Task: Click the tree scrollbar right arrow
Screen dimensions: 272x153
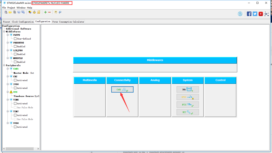Action: [x=38, y=149]
